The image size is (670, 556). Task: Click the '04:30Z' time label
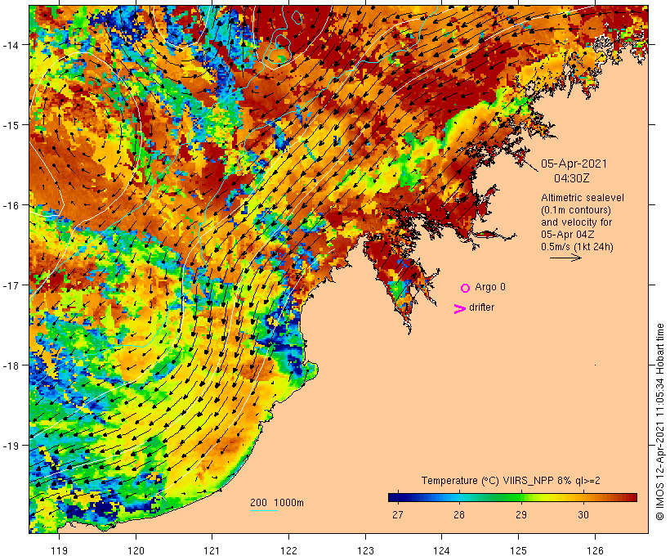point(572,178)
